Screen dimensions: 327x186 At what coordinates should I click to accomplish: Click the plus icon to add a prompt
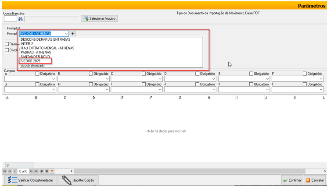(x=73, y=33)
